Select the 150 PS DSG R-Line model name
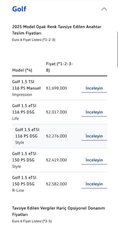 pyautogui.click(x=24, y=184)
